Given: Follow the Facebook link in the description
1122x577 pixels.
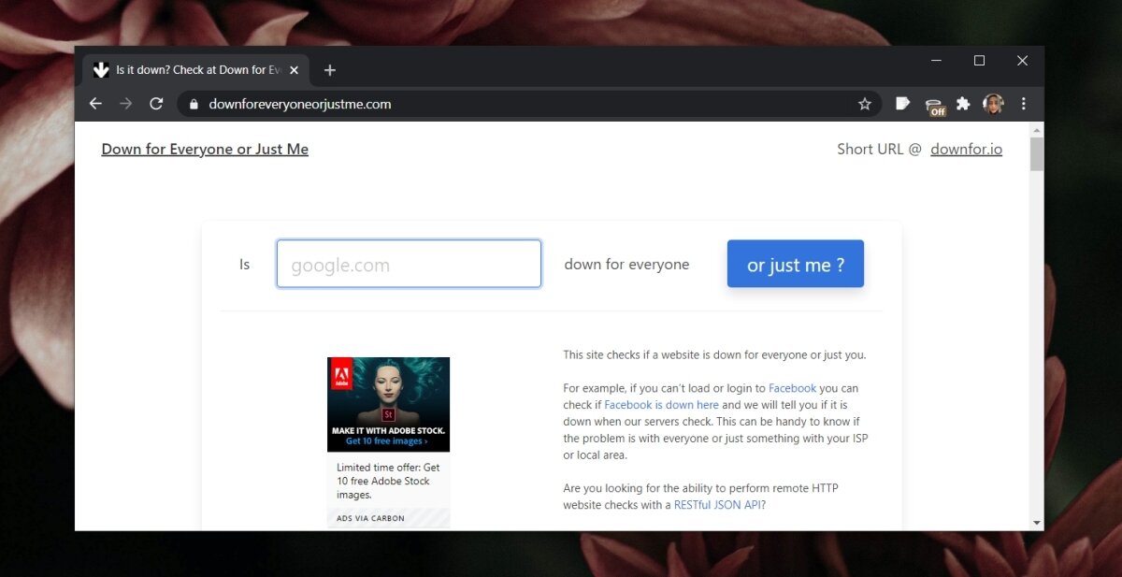Looking at the screenshot, I should pos(792,388).
